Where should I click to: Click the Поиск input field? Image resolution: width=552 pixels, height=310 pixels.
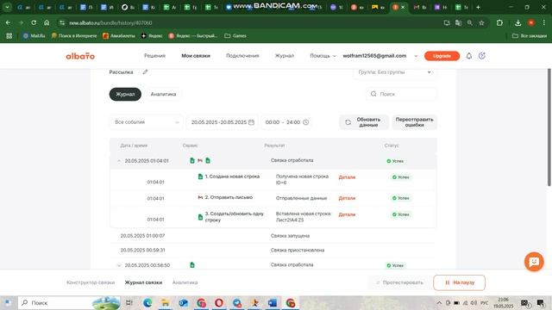coord(401,94)
